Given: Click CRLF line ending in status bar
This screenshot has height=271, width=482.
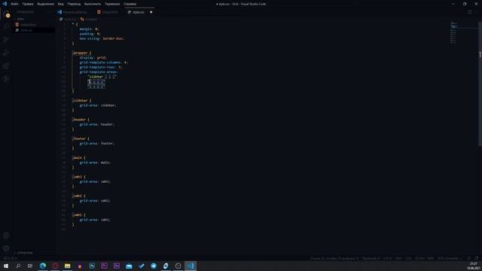Looking at the screenshot, I should (x=398, y=258).
